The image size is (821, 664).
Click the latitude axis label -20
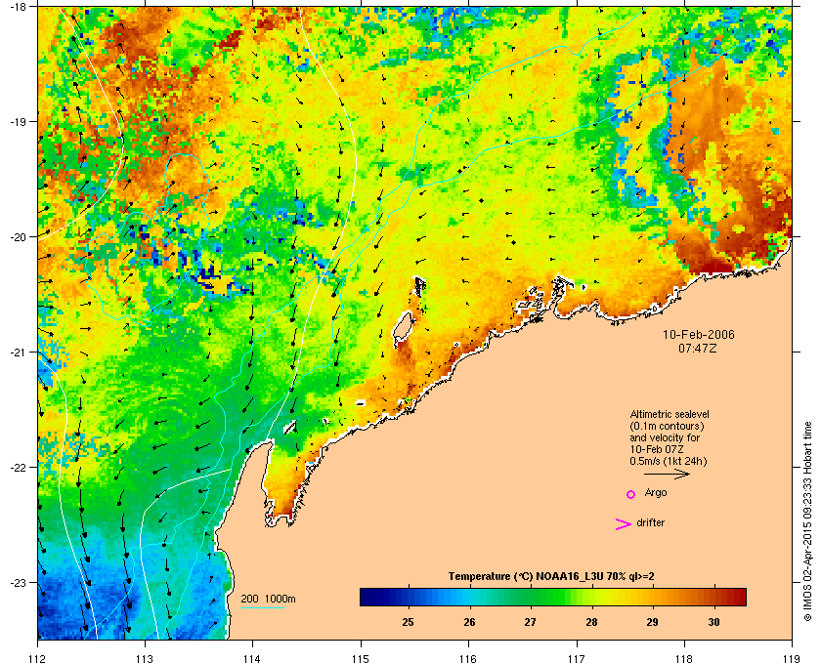click(18, 237)
